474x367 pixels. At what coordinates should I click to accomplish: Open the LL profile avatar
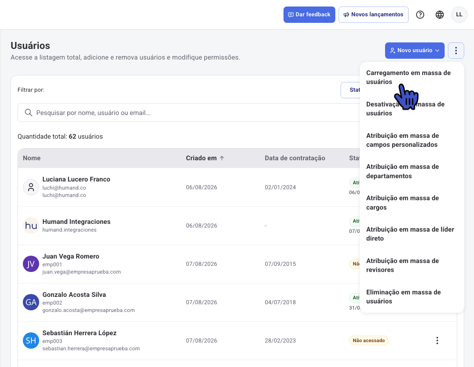(459, 15)
